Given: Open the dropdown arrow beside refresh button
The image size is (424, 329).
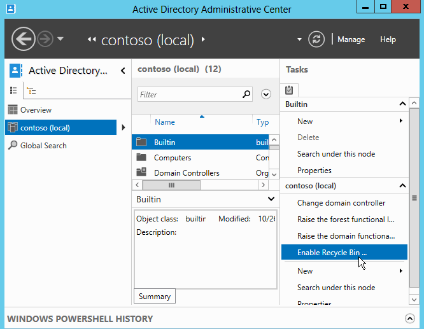Looking at the screenshot, I should coord(299,39).
